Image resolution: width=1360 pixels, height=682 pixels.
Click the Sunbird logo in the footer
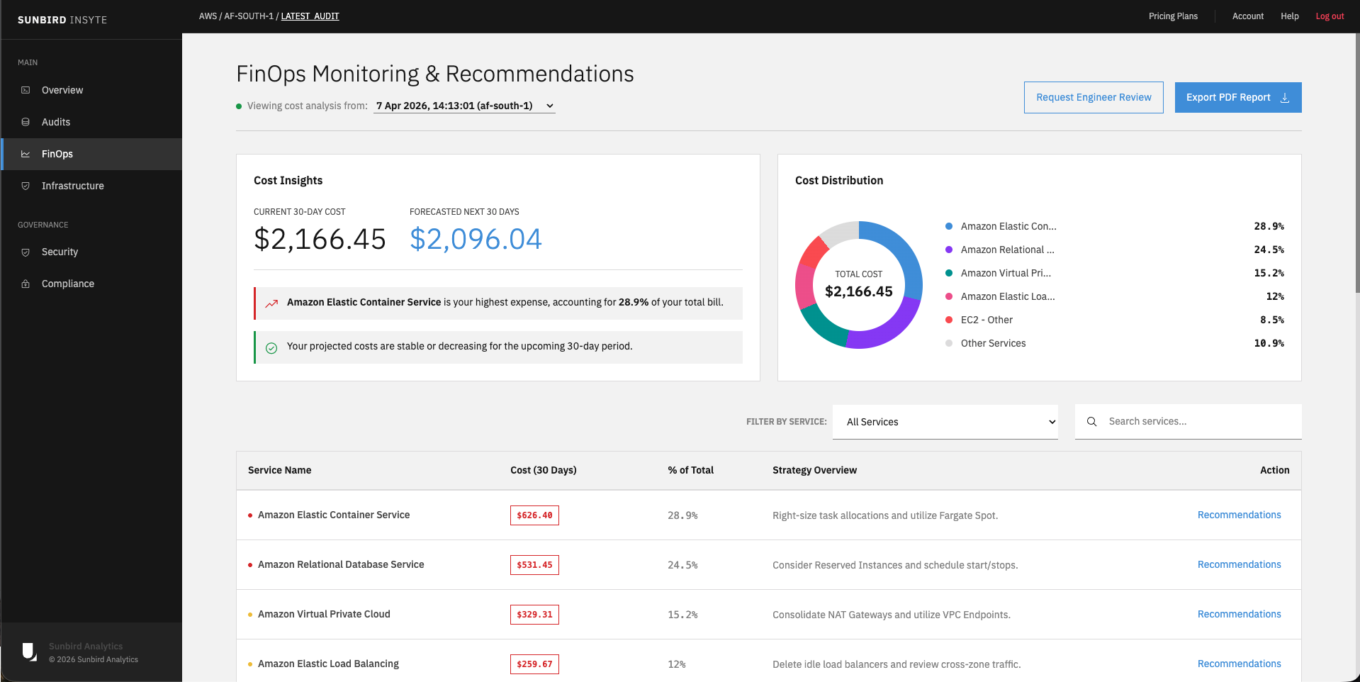(x=29, y=652)
